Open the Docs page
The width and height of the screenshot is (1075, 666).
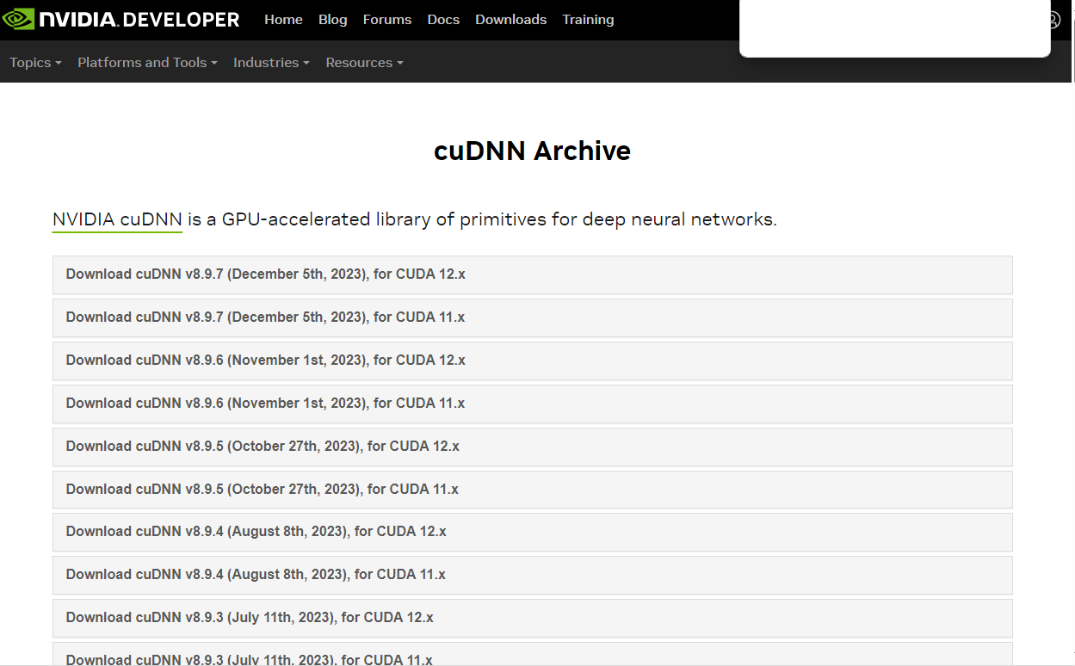443,19
